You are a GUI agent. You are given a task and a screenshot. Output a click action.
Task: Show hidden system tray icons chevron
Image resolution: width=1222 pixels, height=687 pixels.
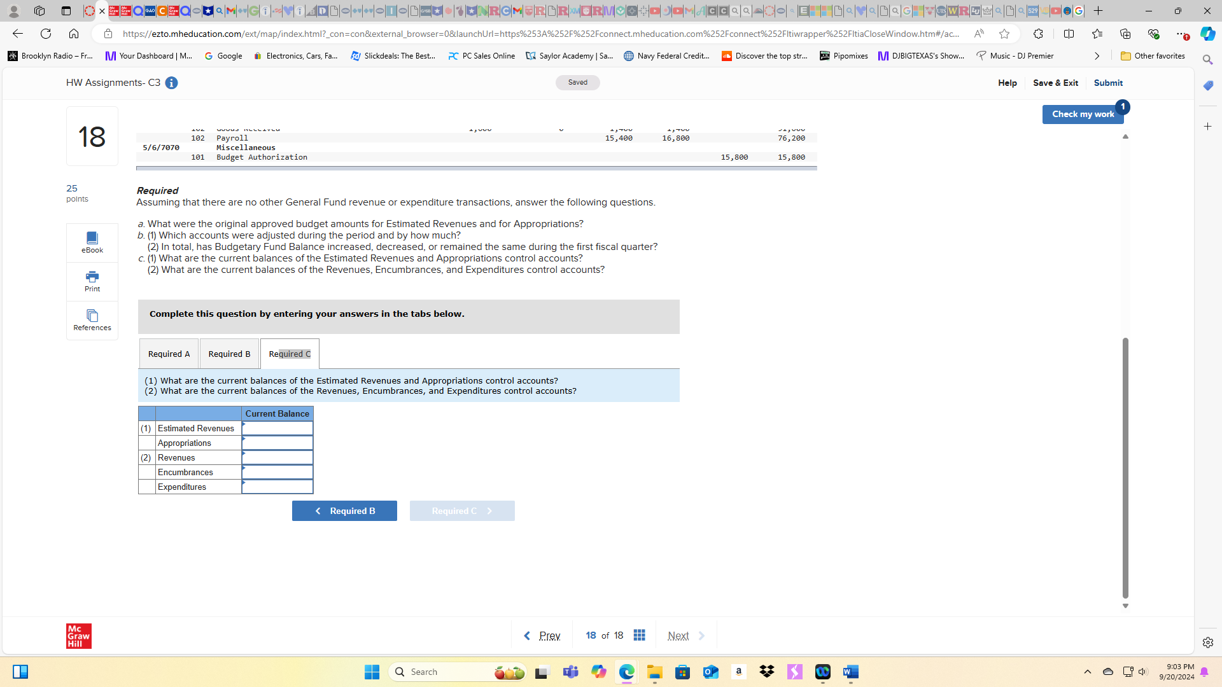[x=1087, y=672]
